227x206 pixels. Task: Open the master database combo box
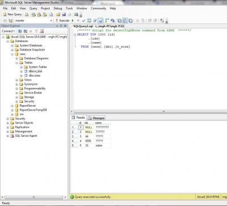(33, 20)
